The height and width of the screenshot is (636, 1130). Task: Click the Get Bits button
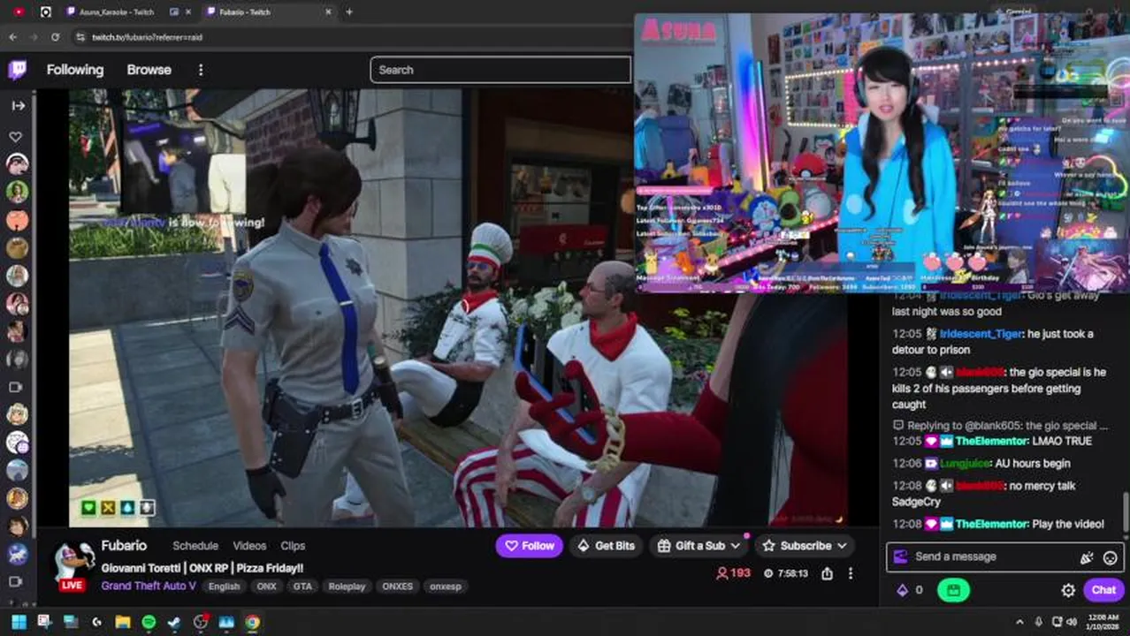pos(606,546)
